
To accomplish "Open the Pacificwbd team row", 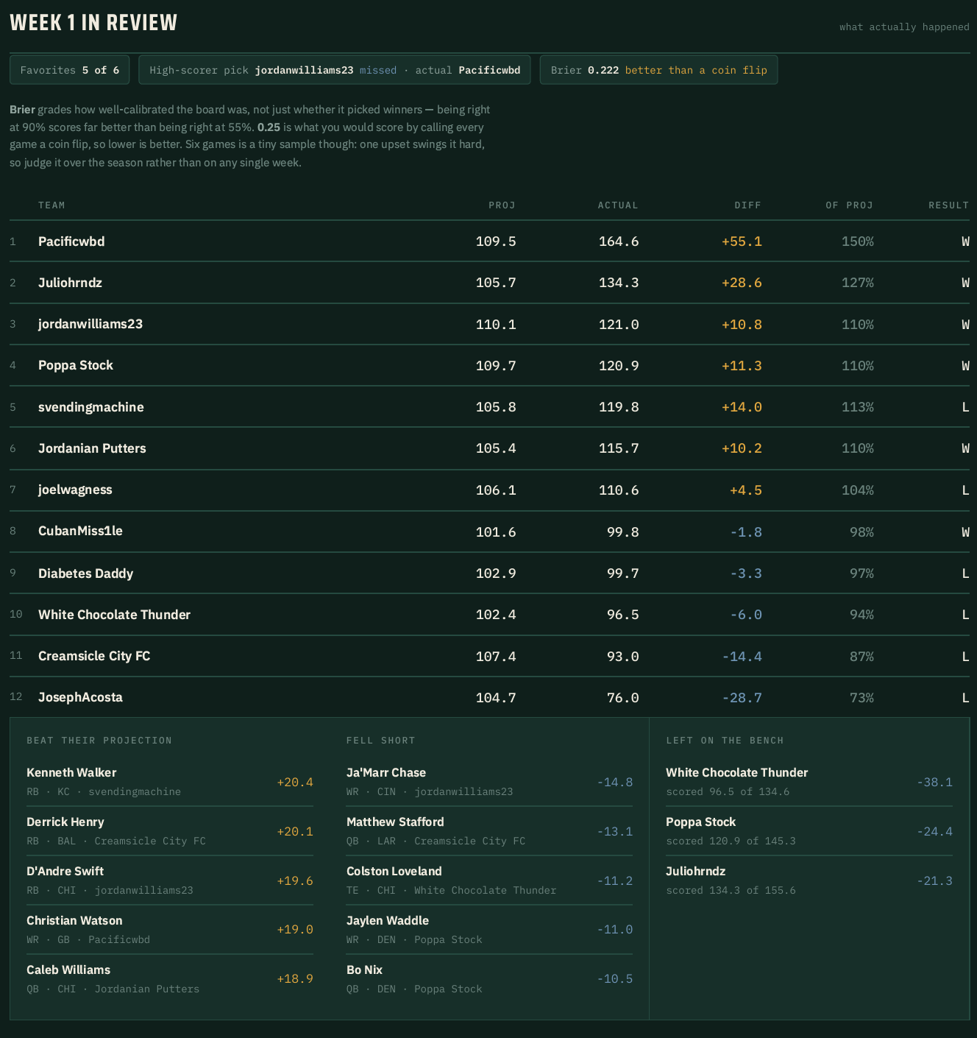I will coord(489,241).
